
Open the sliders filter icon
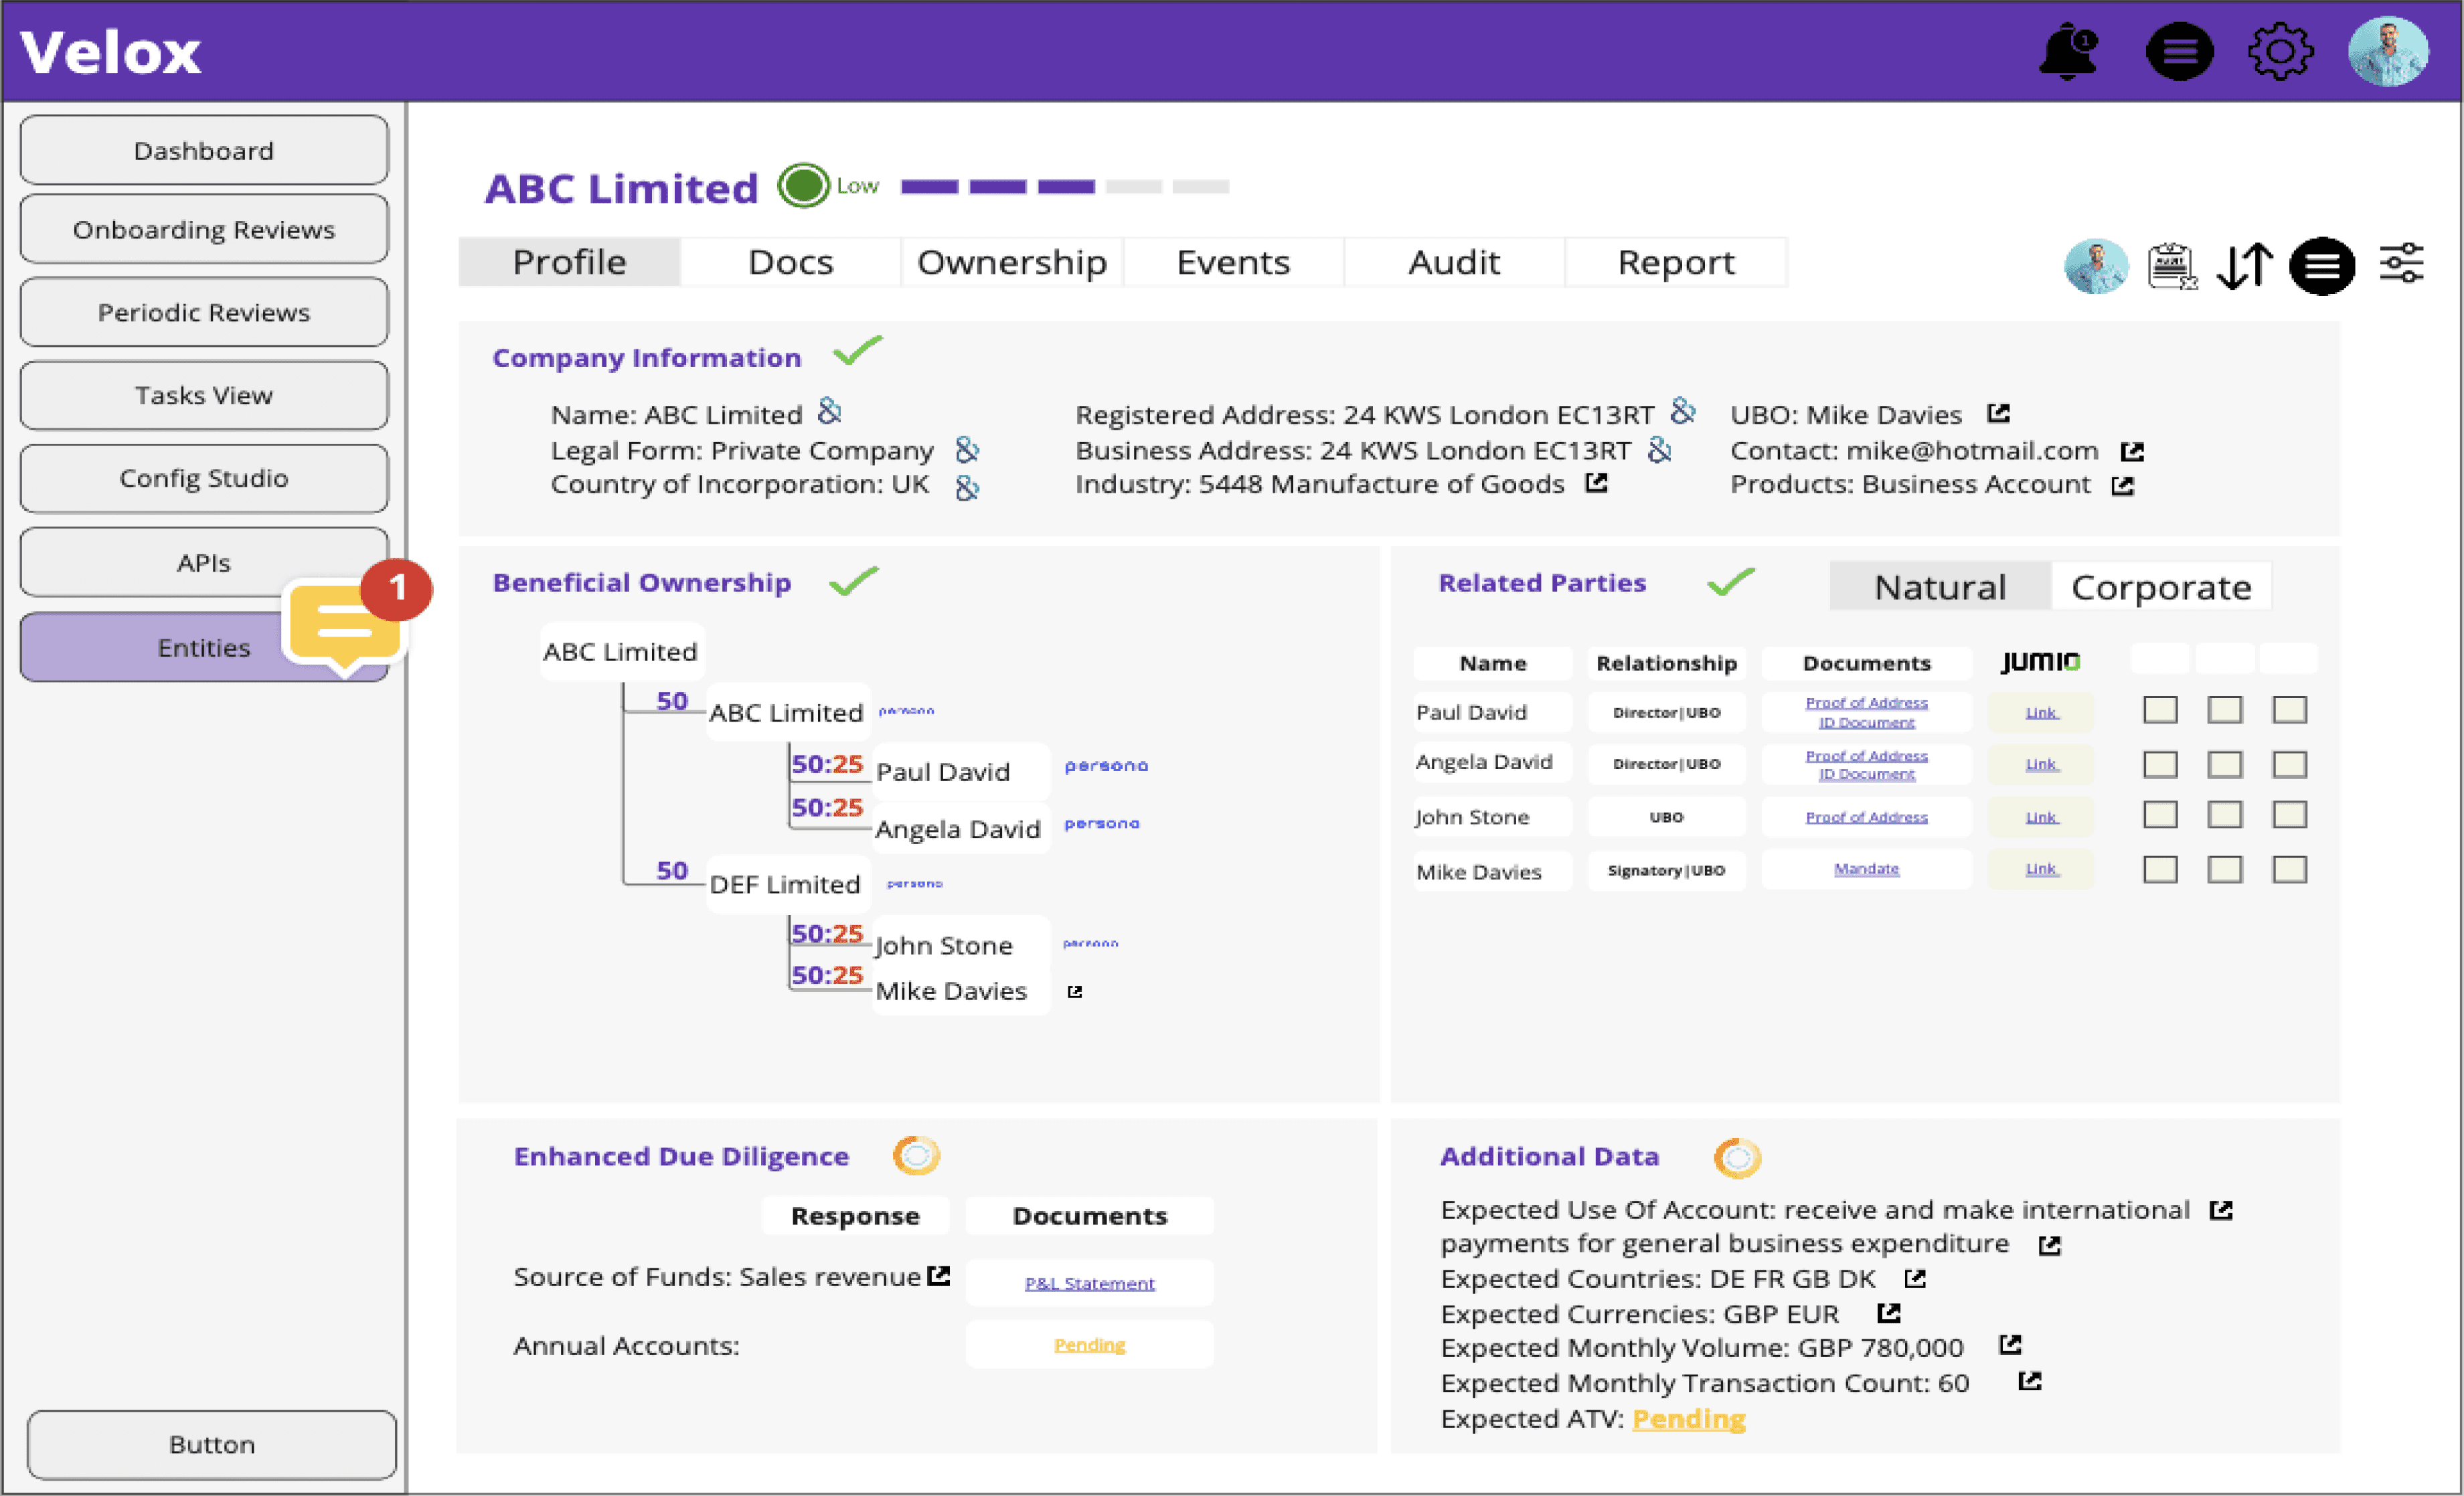pyautogui.click(x=2401, y=264)
